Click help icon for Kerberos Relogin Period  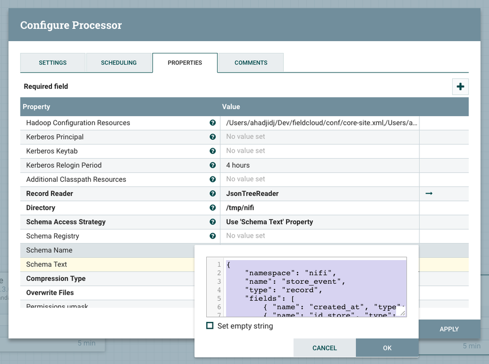click(x=213, y=165)
